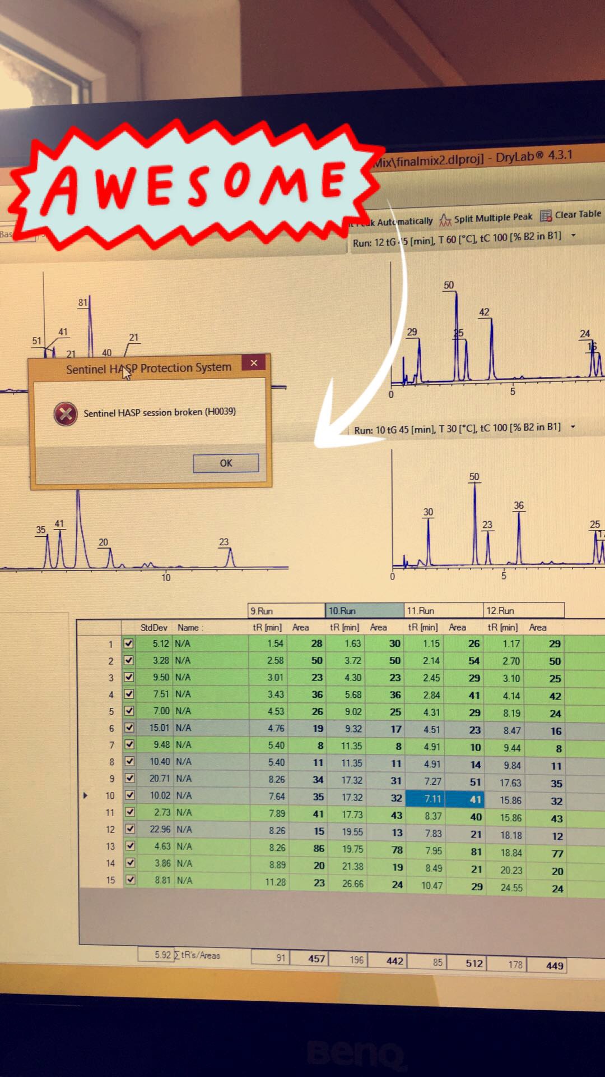Toggle the checkbox in table row 3
Viewport: 605px width, 1077px height.
[x=128, y=677]
